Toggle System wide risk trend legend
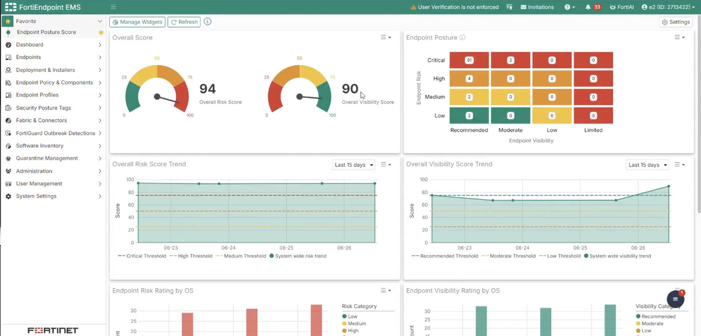The height and width of the screenshot is (336, 701). (298, 256)
